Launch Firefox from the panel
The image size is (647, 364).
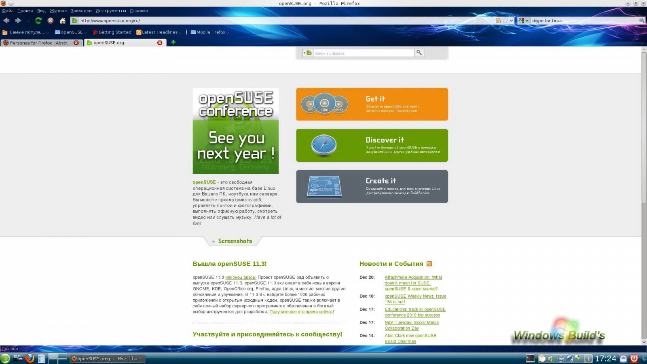coord(30,358)
